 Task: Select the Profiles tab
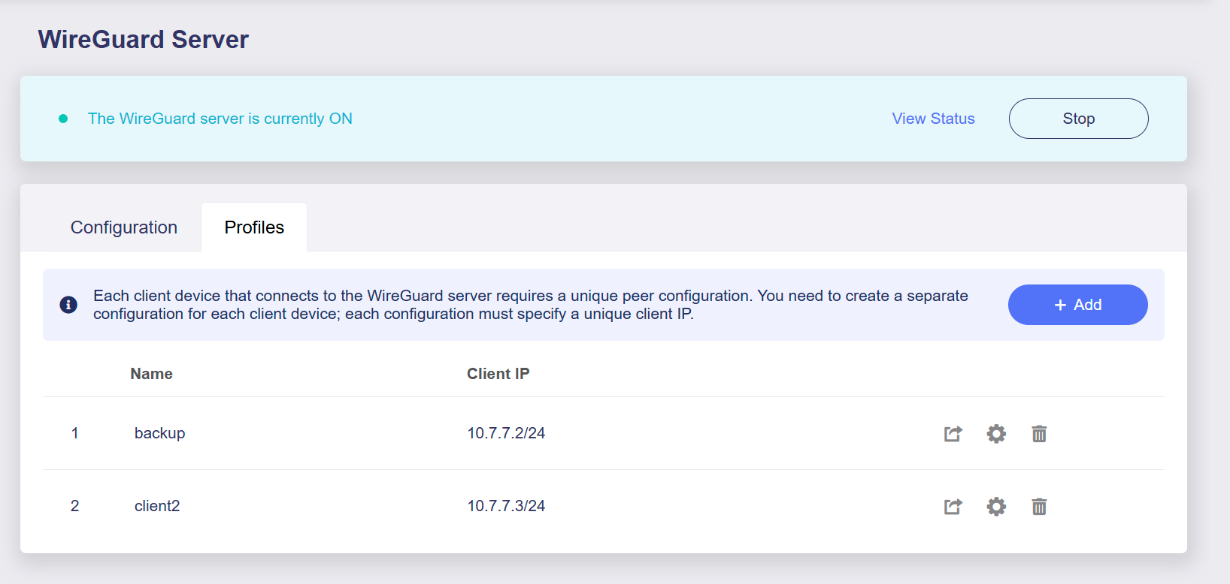[254, 227]
